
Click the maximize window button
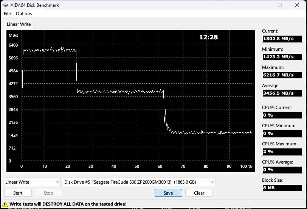click(280, 5)
